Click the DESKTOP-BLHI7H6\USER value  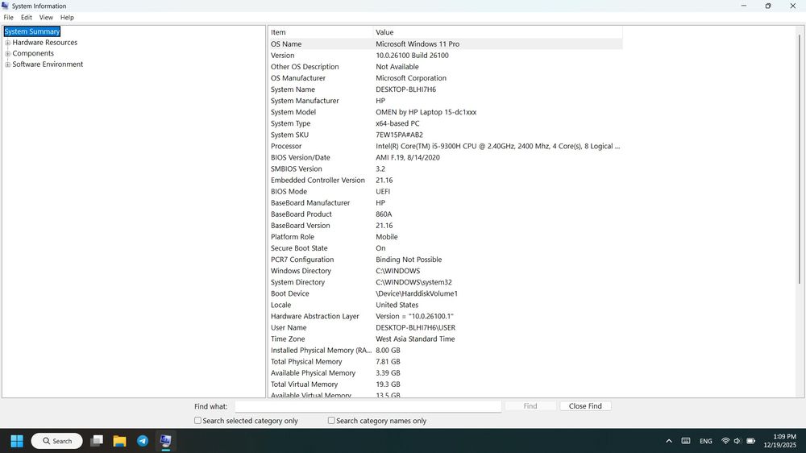[x=415, y=327]
